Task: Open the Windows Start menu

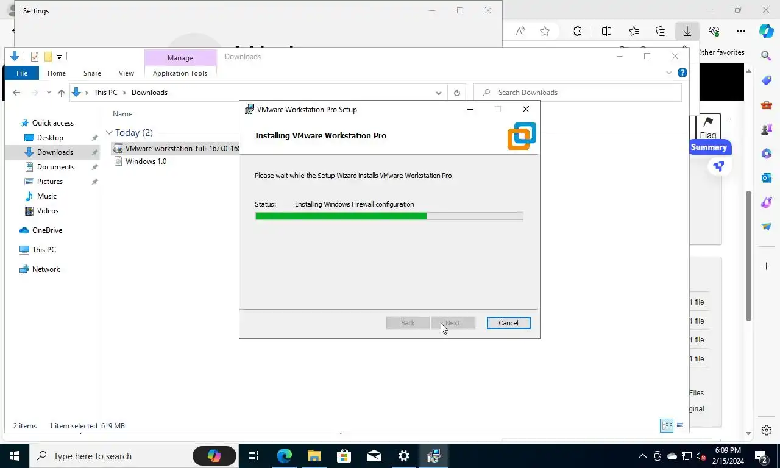Action: [15, 456]
